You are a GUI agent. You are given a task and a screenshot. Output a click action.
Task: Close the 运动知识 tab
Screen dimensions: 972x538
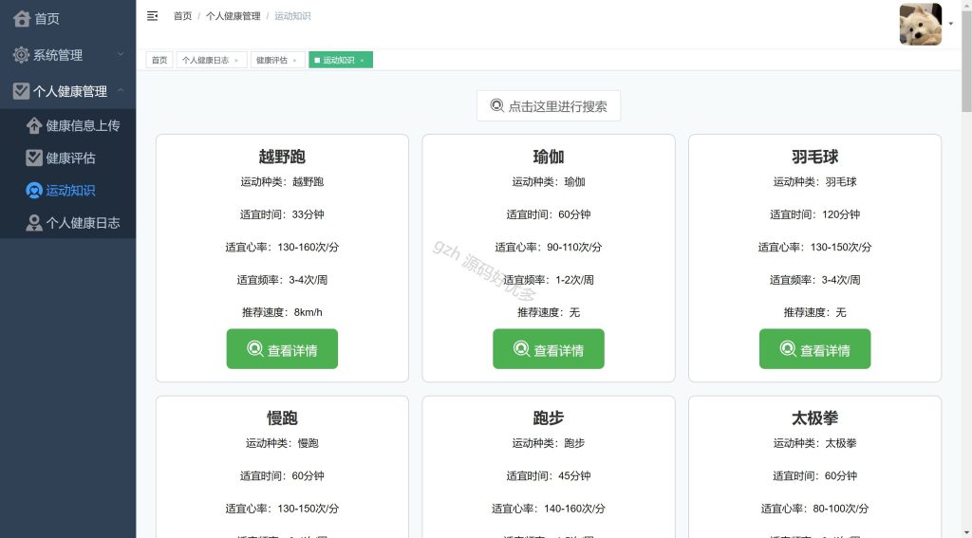click(x=362, y=61)
